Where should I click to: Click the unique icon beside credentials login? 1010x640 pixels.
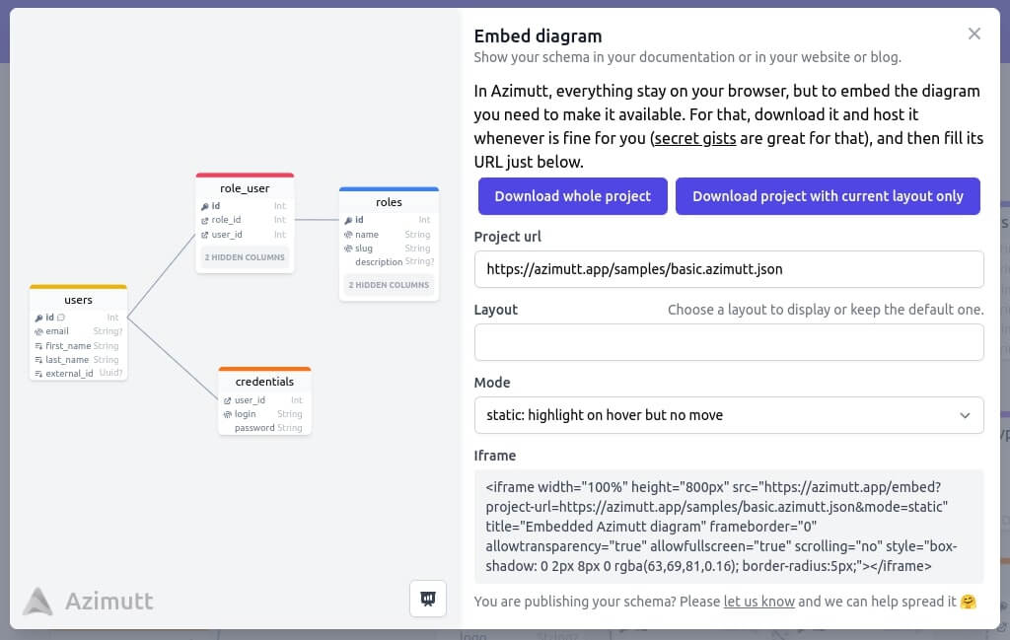point(228,413)
